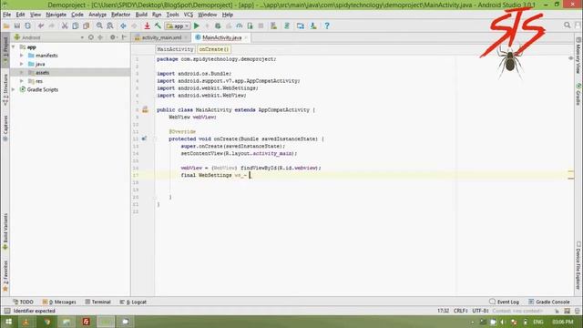Viewport: 583px width, 328px height.
Task: Click the Synchronize refresh icon
Action: [x=28, y=26]
